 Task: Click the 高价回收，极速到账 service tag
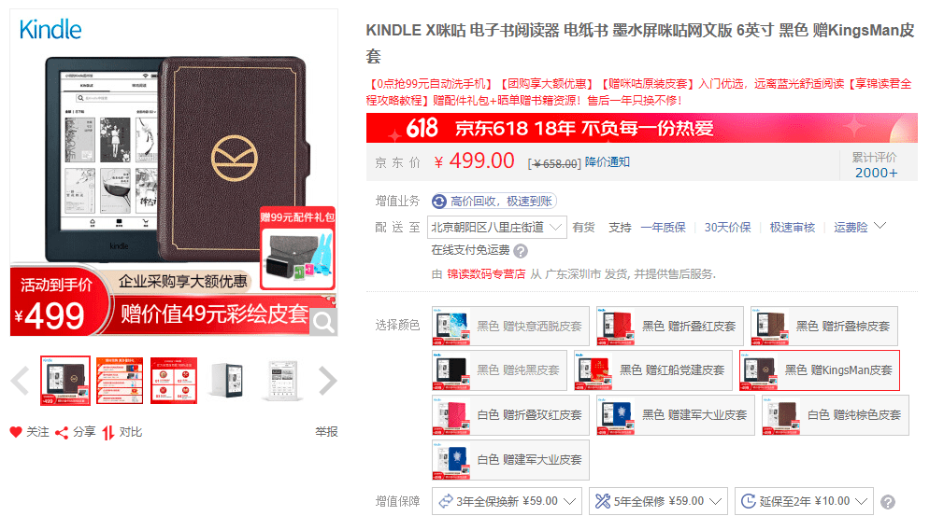pyautogui.click(x=493, y=202)
